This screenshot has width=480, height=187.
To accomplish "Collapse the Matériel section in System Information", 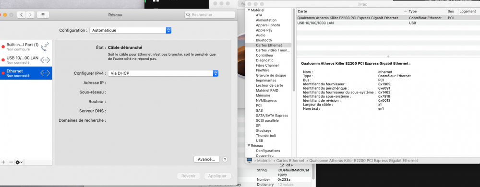I will pos(249,10).
